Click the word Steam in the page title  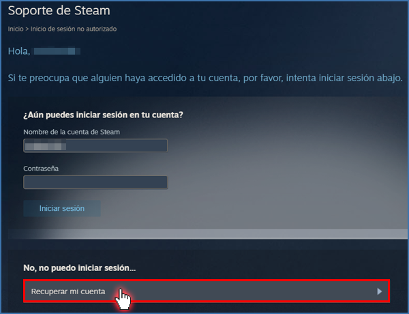pyautogui.click(x=92, y=11)
